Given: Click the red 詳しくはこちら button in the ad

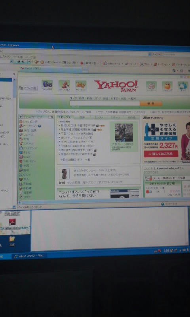Looking at the screenshot, I should (x=161, y=154).
